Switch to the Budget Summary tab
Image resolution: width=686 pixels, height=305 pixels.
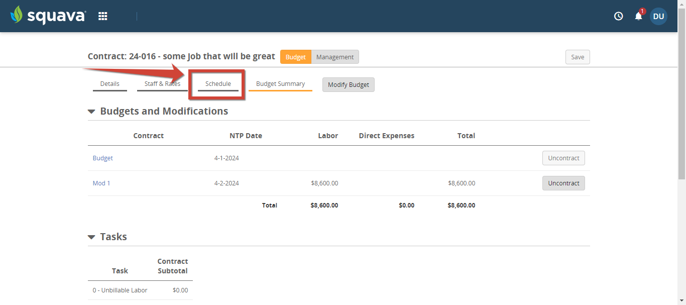280,83
